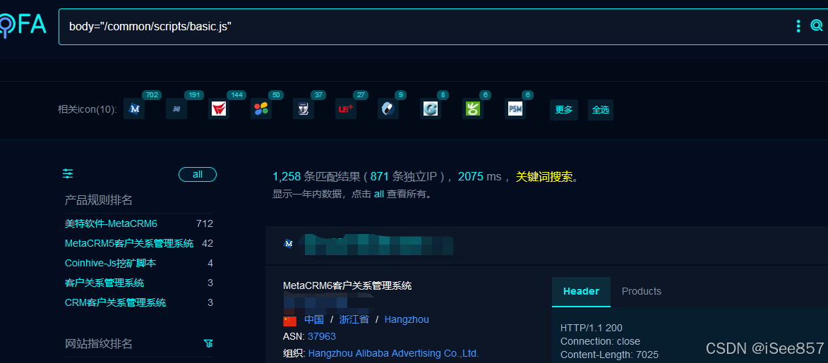Filter by 美特软件-MetaCRM6
The width and height of the screenshot is (828, 363).
(x=111, y=223)
